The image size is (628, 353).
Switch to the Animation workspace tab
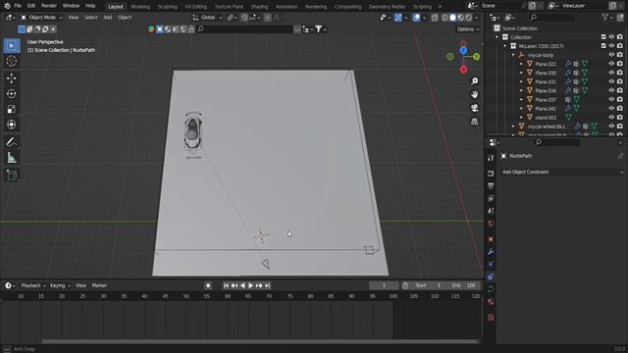click(x=287, y=7)
